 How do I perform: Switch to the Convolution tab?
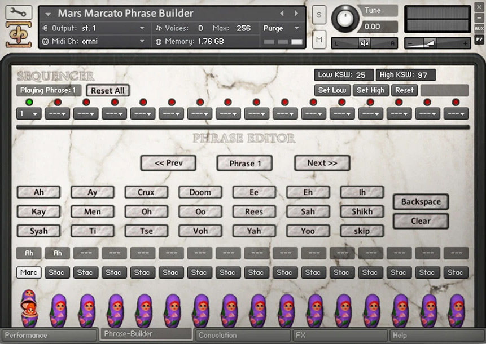click(x=243, y=336)
